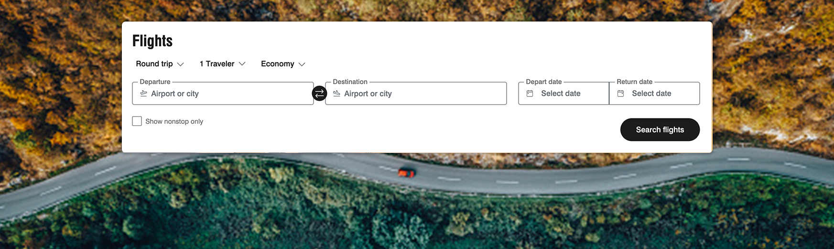Open the Return date Select date field
The image size is (834, 249).
click(x=654, y=93)
